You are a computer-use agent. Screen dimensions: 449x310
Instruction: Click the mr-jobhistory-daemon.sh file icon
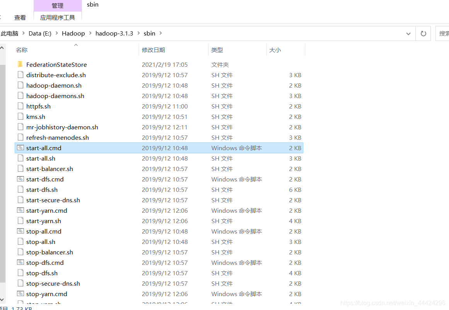pos(20,127)
